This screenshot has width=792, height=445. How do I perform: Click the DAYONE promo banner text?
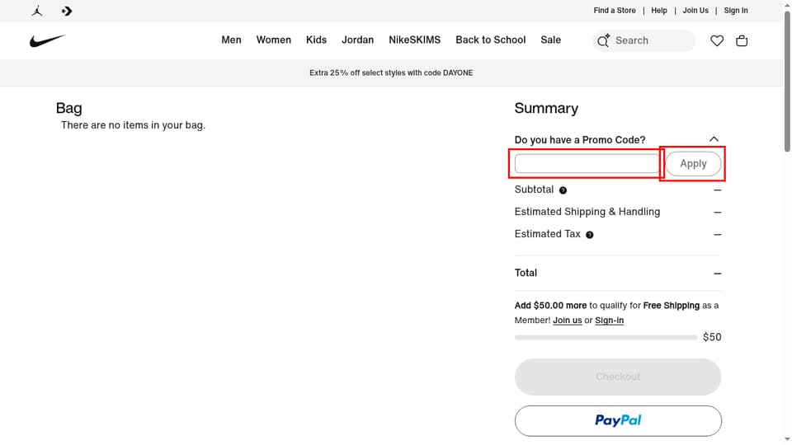click(391, 73)
